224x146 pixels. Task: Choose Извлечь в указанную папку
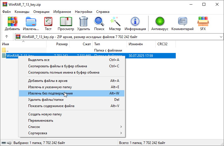tap(72, 87)
